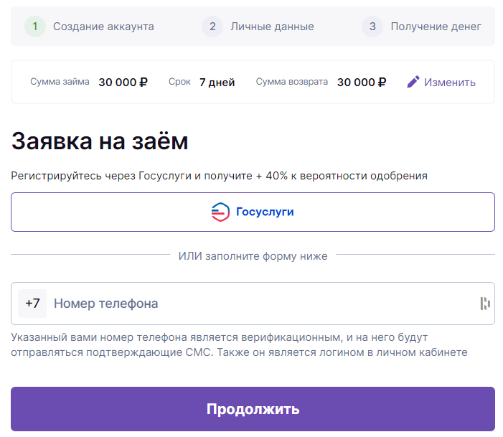Image resolution: width=503 pixels, height=437 pixels.
Task: Click the ИЛИ заполните форму ниже divider text
Action: pos(253,256)
